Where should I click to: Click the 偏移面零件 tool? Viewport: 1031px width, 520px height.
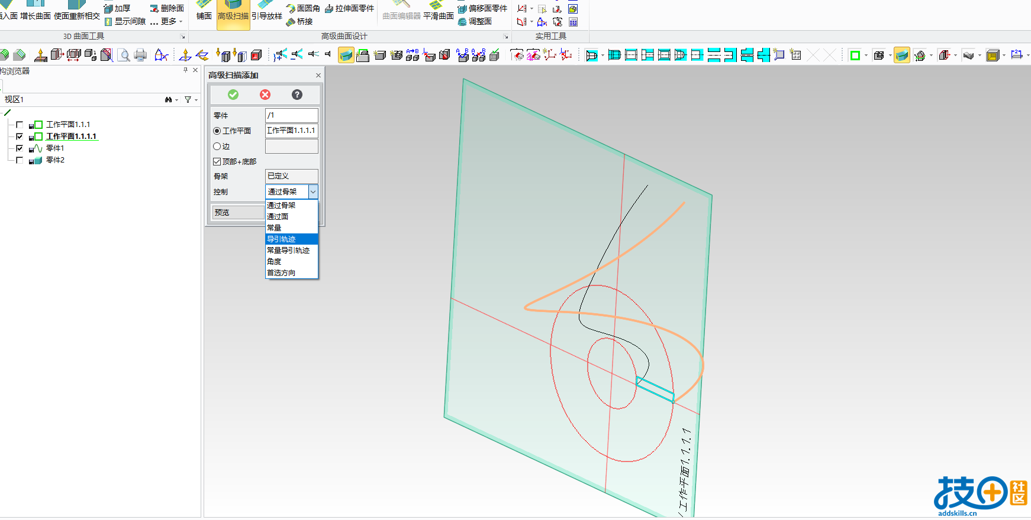482,8
